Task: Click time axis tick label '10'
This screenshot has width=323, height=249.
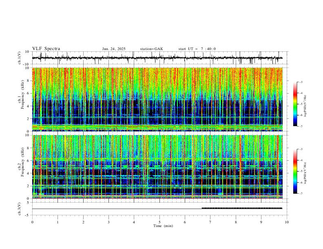Action: (287, 222)
